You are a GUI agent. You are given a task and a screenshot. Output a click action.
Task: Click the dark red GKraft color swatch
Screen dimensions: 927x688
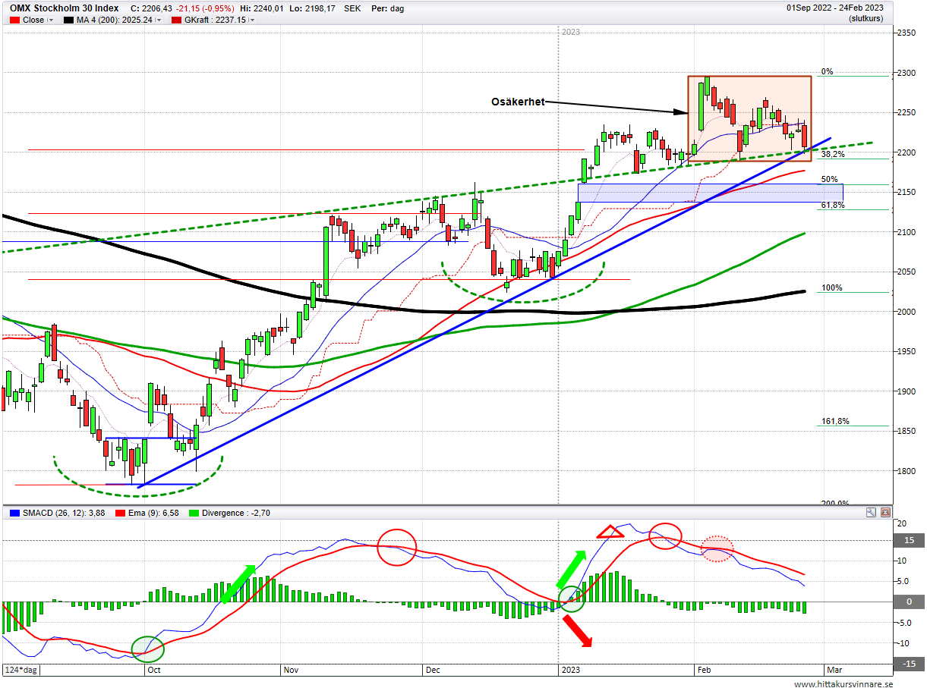coord(177,20)
